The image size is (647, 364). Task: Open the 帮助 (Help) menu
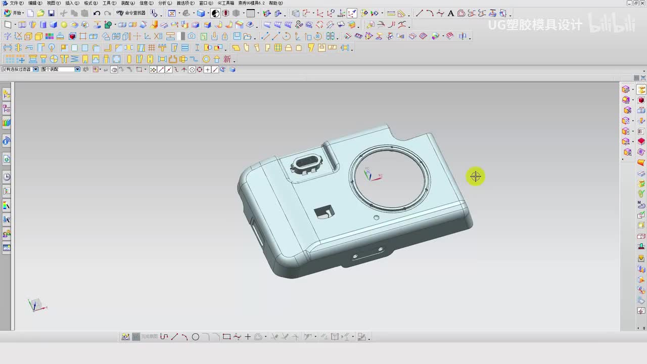click(x=276, y=3)
